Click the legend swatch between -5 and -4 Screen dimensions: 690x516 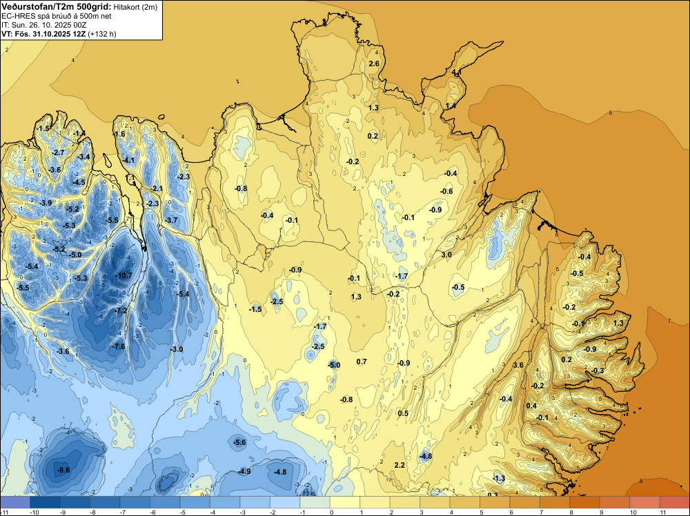[195, 502]
